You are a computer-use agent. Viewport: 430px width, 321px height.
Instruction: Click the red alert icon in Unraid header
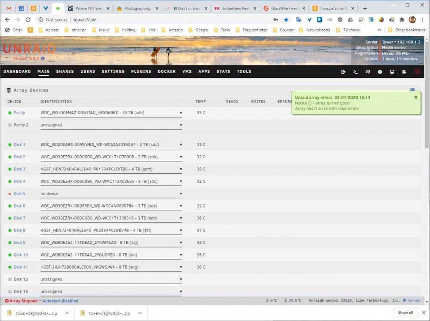(417, 71)
